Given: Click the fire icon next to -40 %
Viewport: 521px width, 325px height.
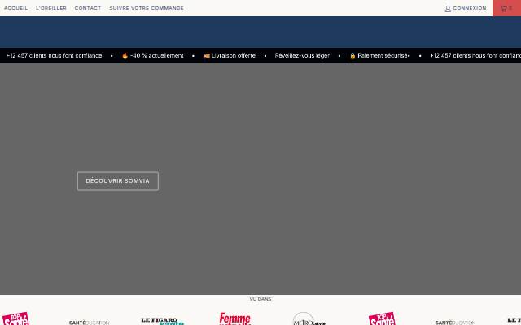Looking at the screenshot, I should (x=125, y=56).
